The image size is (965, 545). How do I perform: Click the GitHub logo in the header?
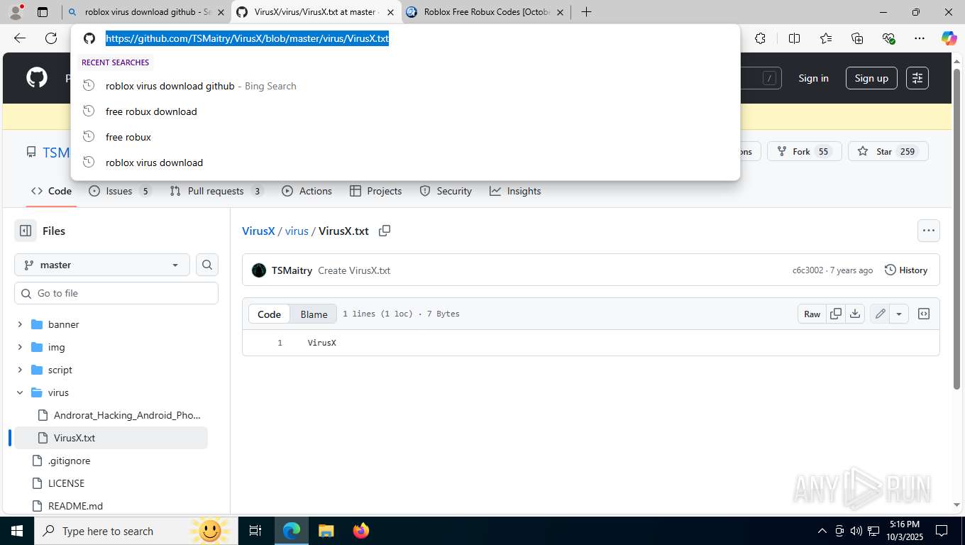coord(37,77)
